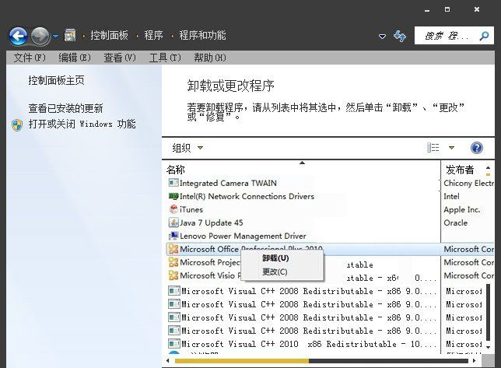Open the 编辑(E) menu

(75, 58)
